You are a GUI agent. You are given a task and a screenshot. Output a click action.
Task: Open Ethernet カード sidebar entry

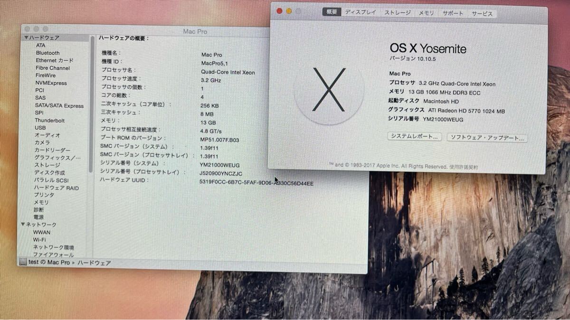pyautogui.click(x=55, y=61)
